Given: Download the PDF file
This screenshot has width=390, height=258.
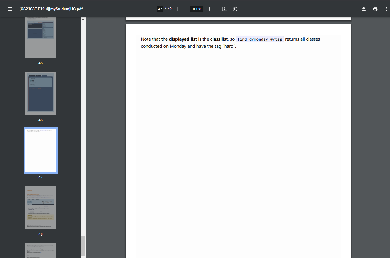Looking at the screenshot, I should point(364,9).
